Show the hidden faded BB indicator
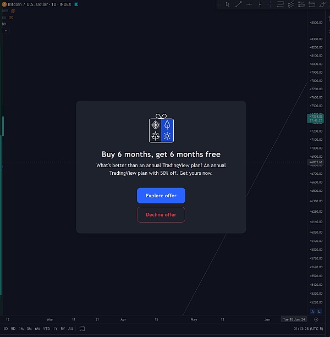This screenshot has height=337, width=330. [11, 18]
